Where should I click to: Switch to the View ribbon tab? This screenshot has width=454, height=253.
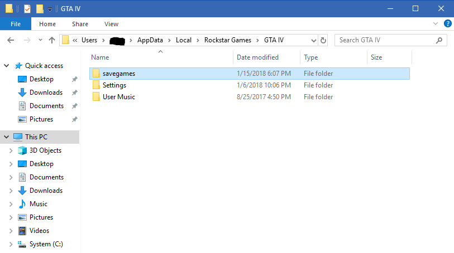coord(112,24)
